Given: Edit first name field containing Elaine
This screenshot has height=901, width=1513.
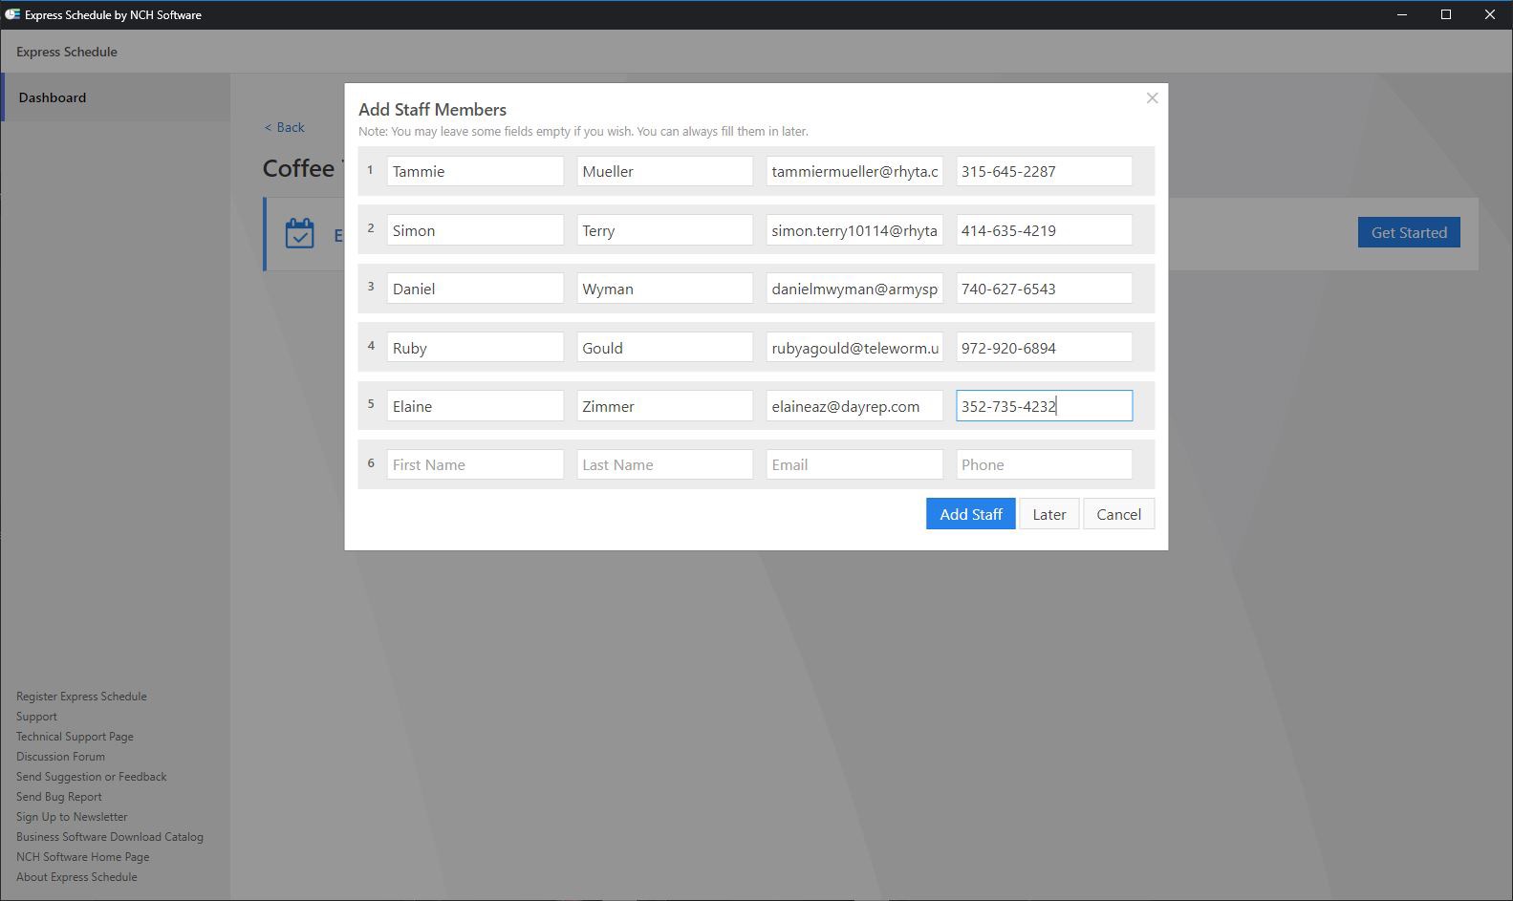Looking at the screenshot, I should pos(475,406).
